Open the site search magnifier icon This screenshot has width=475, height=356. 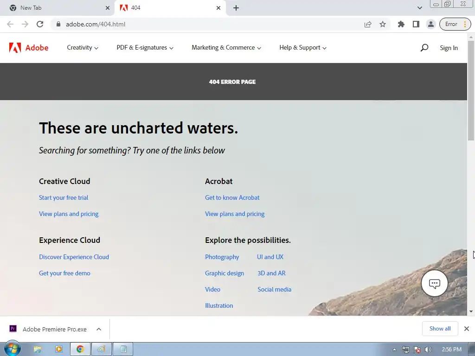tap(424, 48)
